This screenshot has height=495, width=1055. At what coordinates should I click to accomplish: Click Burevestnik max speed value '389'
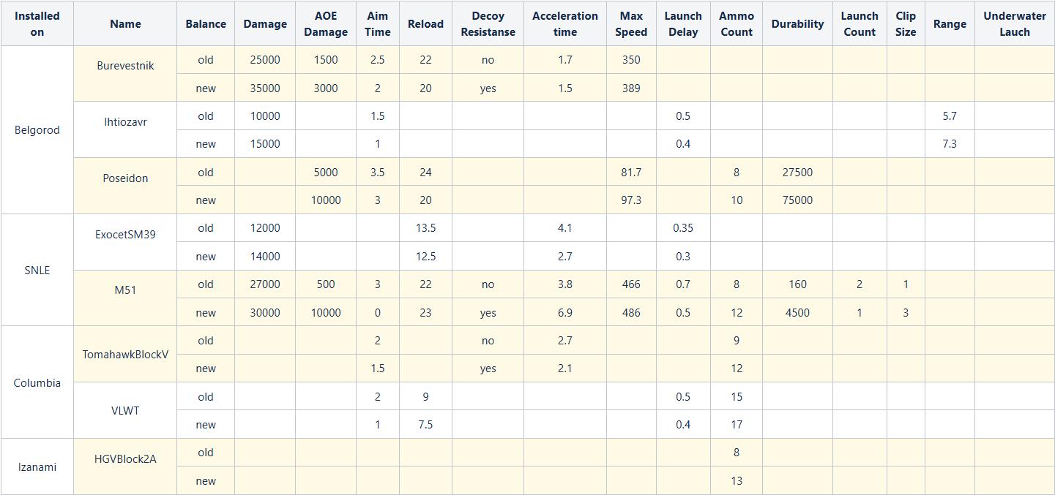(631, 88)
